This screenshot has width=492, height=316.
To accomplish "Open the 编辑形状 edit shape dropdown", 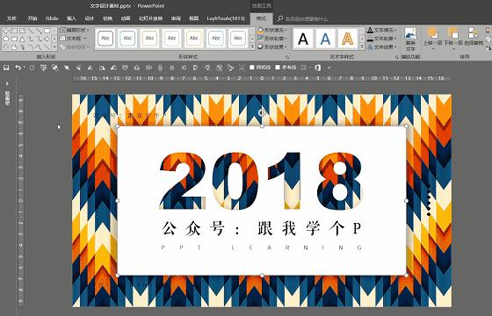I will pyautogui.click(x=74, y=30).
